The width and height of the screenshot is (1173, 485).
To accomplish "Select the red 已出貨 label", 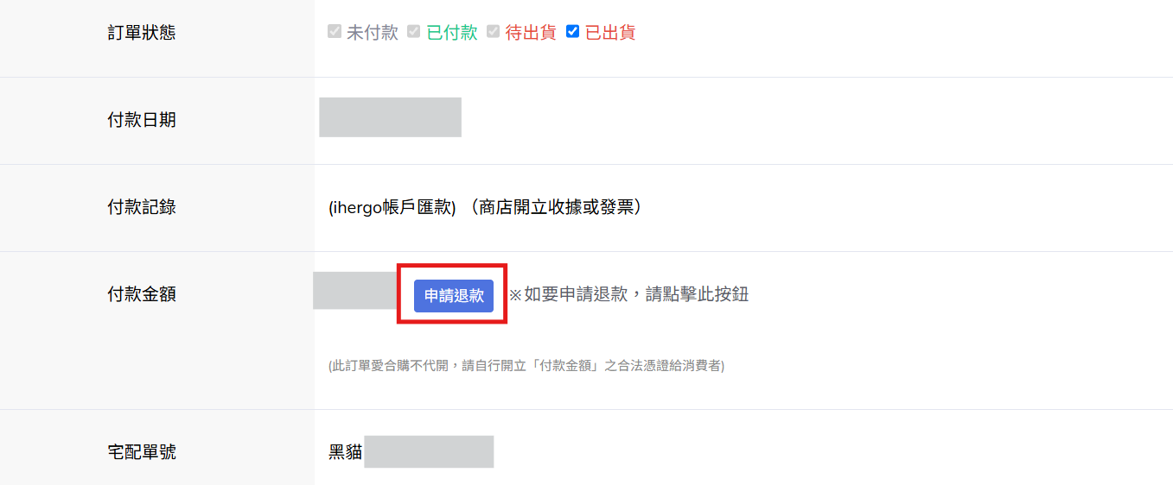I will pos(610,33).
